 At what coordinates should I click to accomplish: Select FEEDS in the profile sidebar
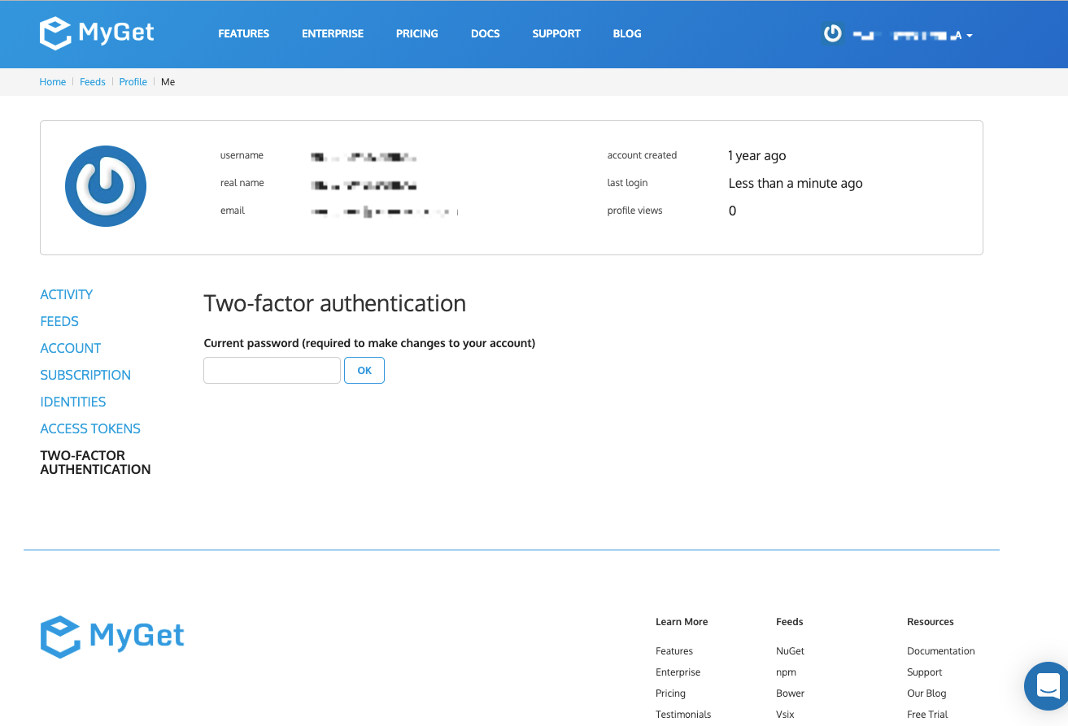[59, 321]
